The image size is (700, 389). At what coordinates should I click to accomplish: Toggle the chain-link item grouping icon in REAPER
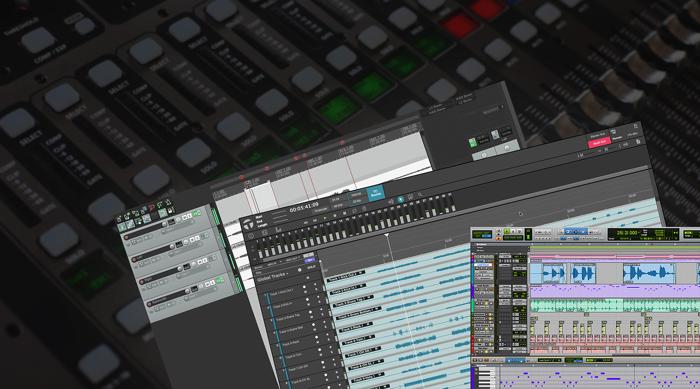130,224
